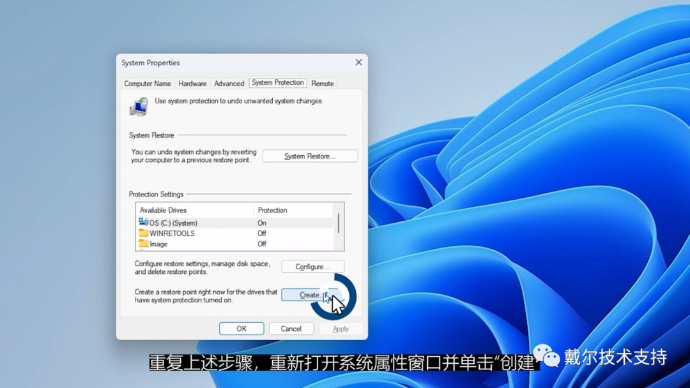690x388 pixels.
Task: Click the On protection value for OS (C:)
Action: pyautogui.click(x=262, y=223)
